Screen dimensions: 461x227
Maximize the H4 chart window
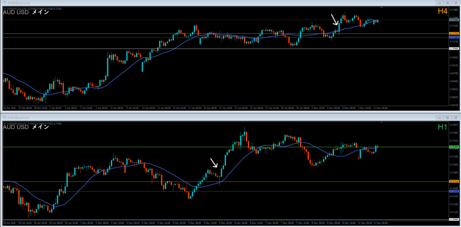[447, 3]
